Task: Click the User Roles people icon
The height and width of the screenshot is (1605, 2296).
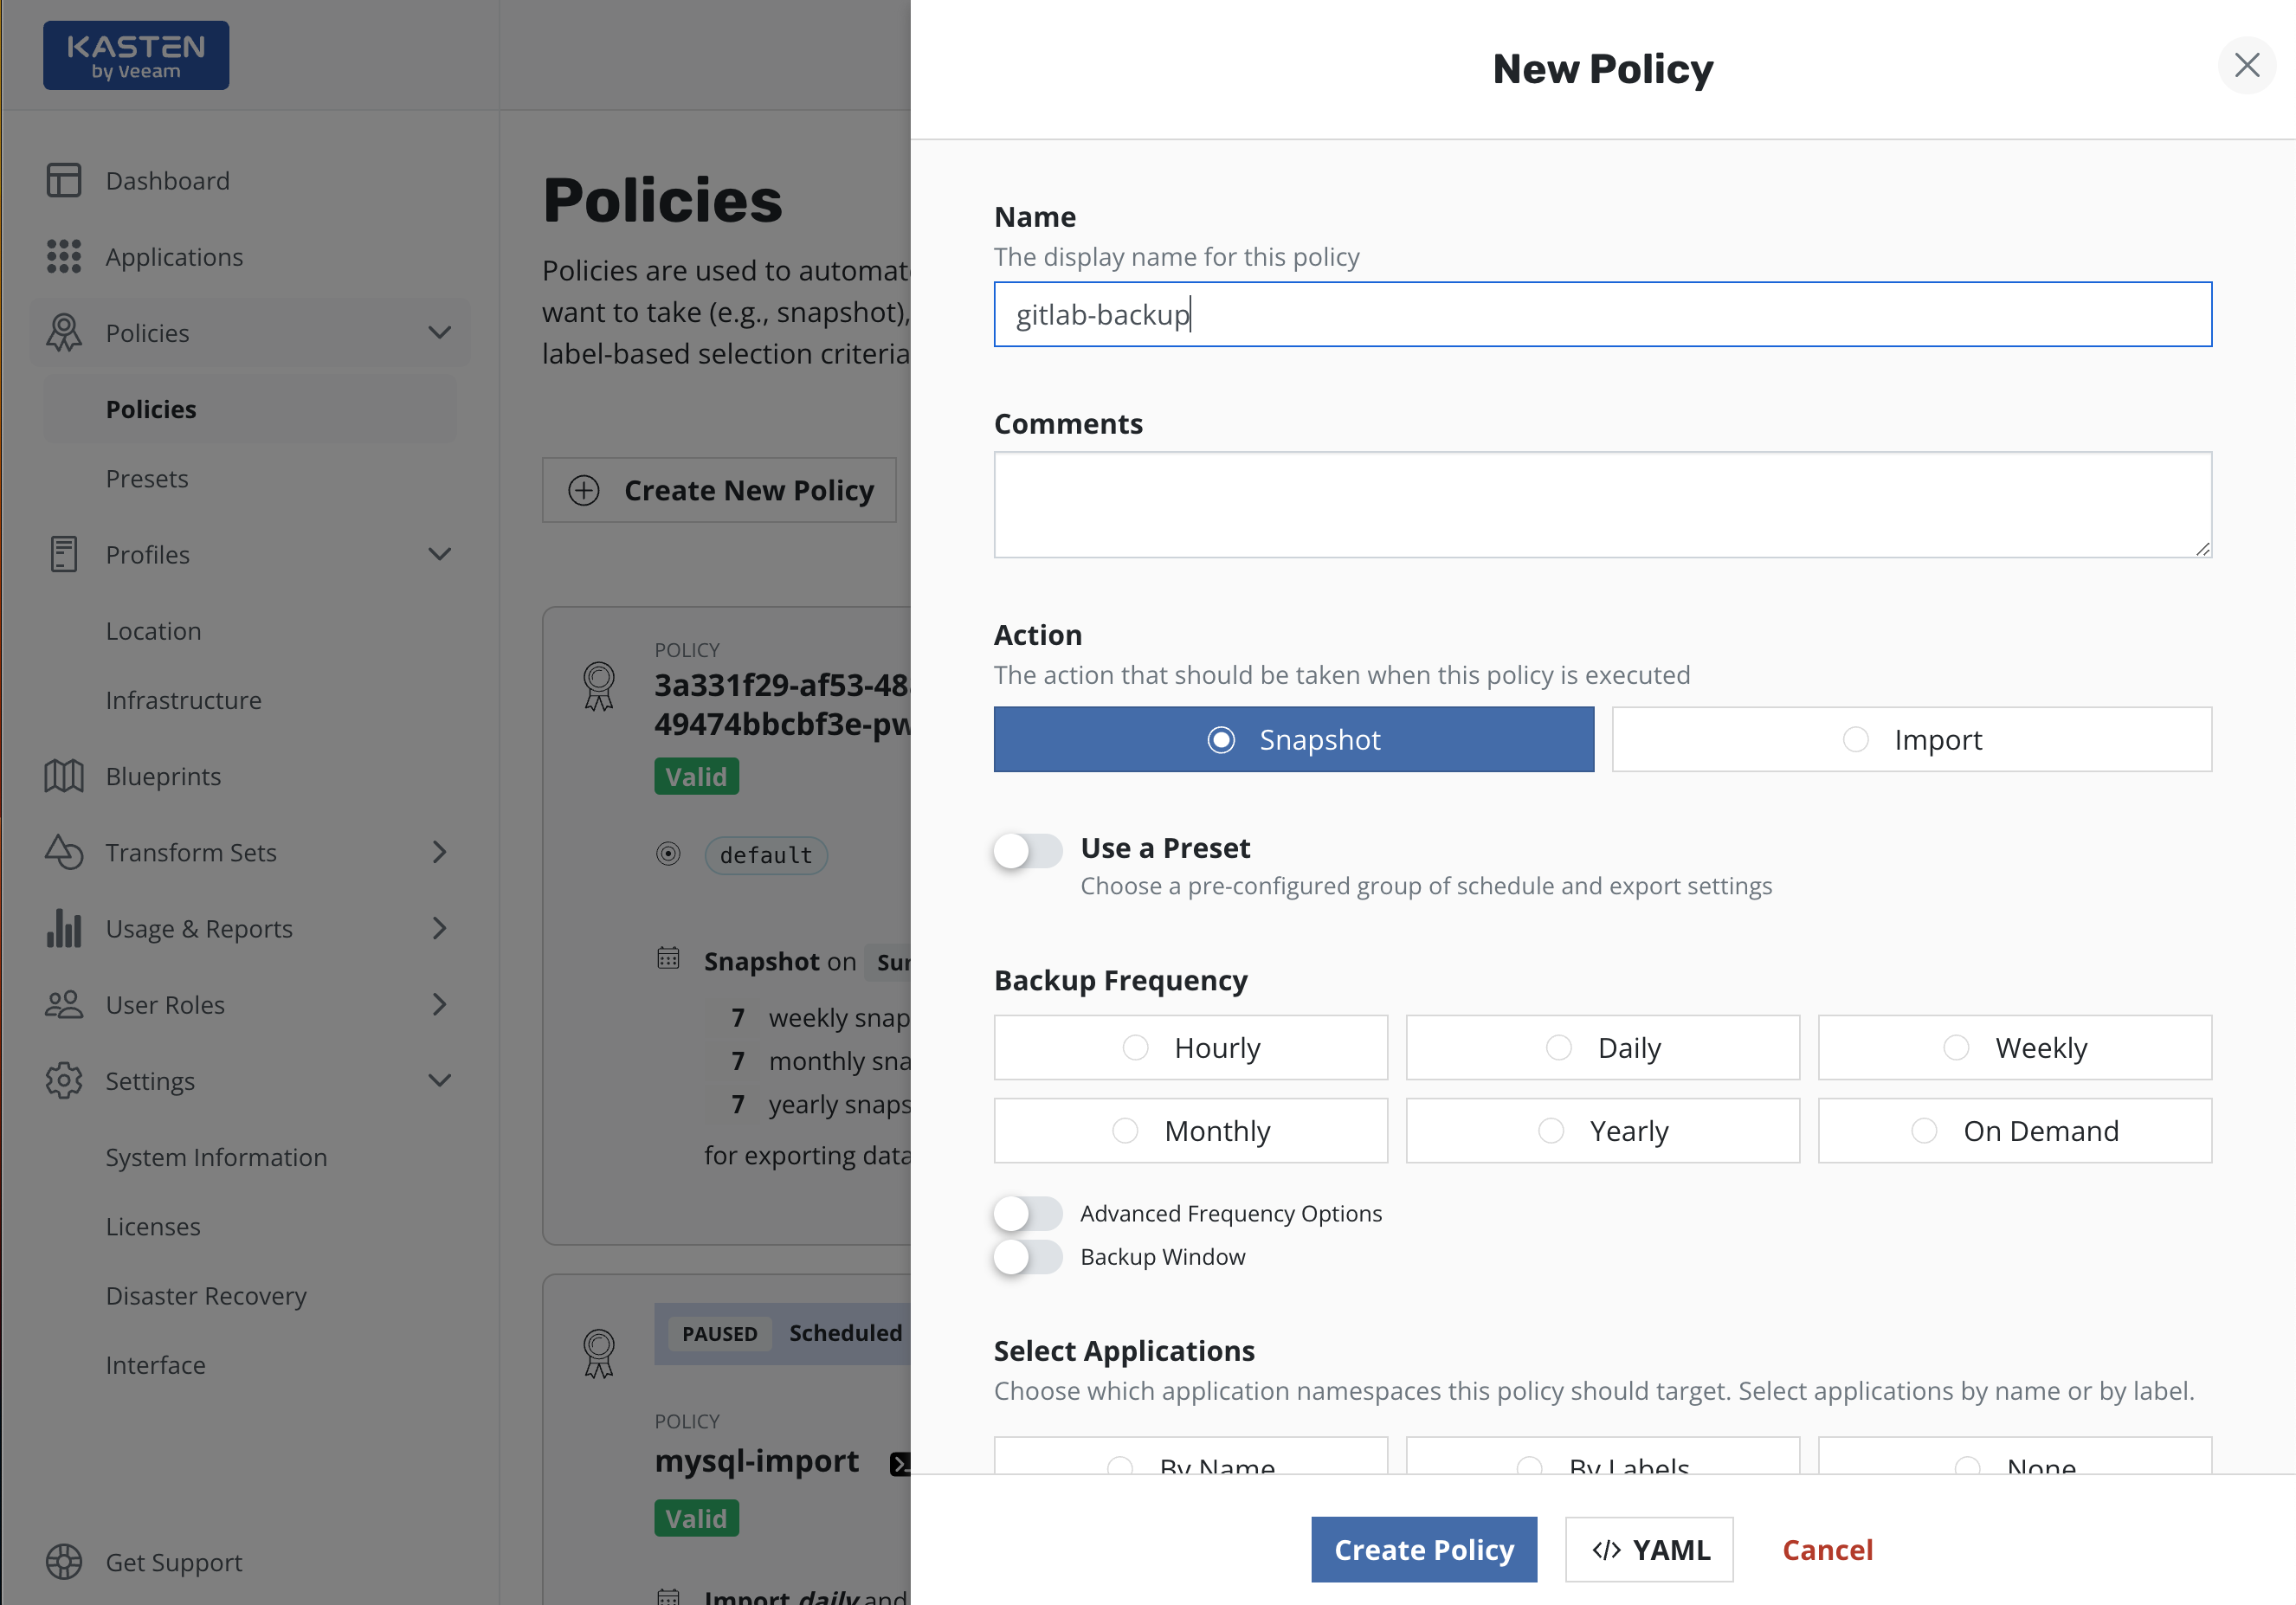Action: 63,1004
